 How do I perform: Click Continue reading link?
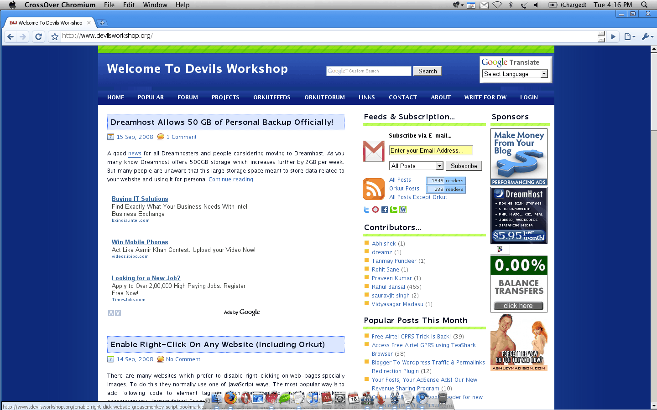click(231, 179)
